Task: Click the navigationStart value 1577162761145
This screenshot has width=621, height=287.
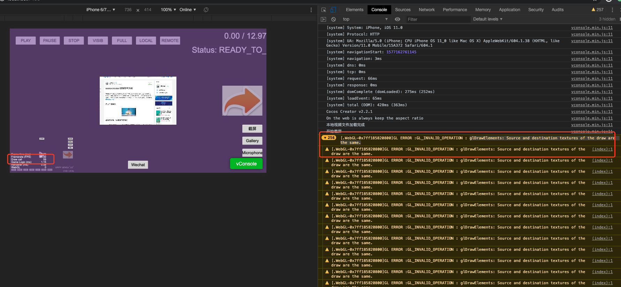Action: pyautogui.click(x=401, y=52)
